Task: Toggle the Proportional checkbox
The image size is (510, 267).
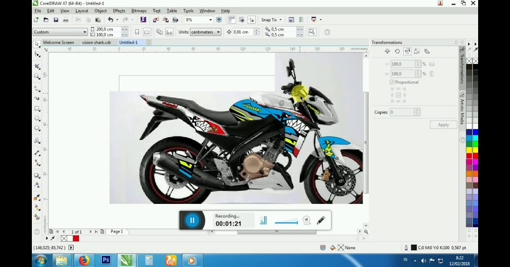Action: [392, 82]
